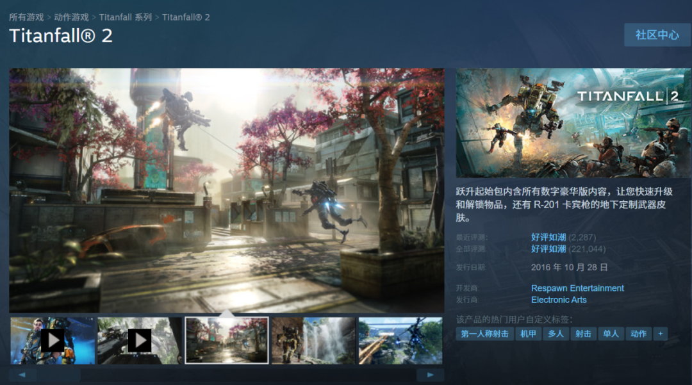Select the 多人 tag

(x=556, y=334)
